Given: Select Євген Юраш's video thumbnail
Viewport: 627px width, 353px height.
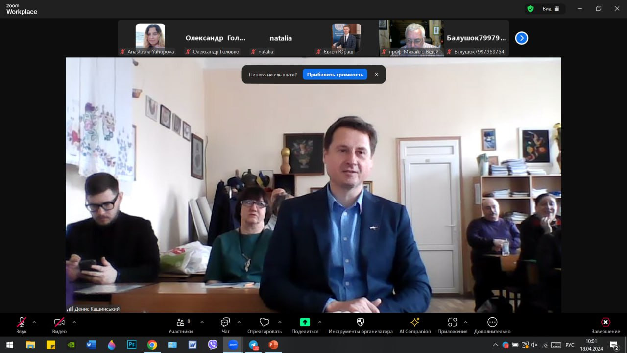Looking at the screenshot, I should [x=346, y=38].
